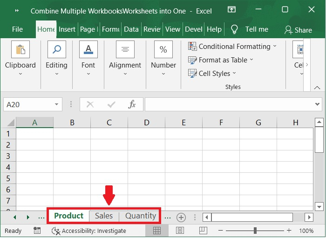This screenshot has width=326, height=238.
Task: Expand the formula bar chevron
Action: coord(317,104)
